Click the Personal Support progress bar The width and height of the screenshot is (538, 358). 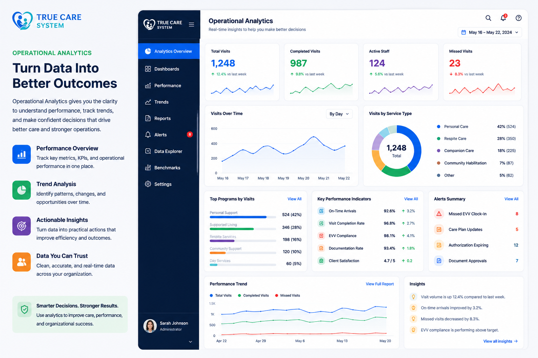(x=243, y=217)
